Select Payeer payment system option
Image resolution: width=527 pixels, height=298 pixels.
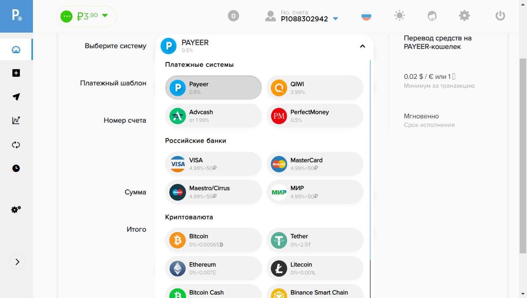[x=213, y=88]
